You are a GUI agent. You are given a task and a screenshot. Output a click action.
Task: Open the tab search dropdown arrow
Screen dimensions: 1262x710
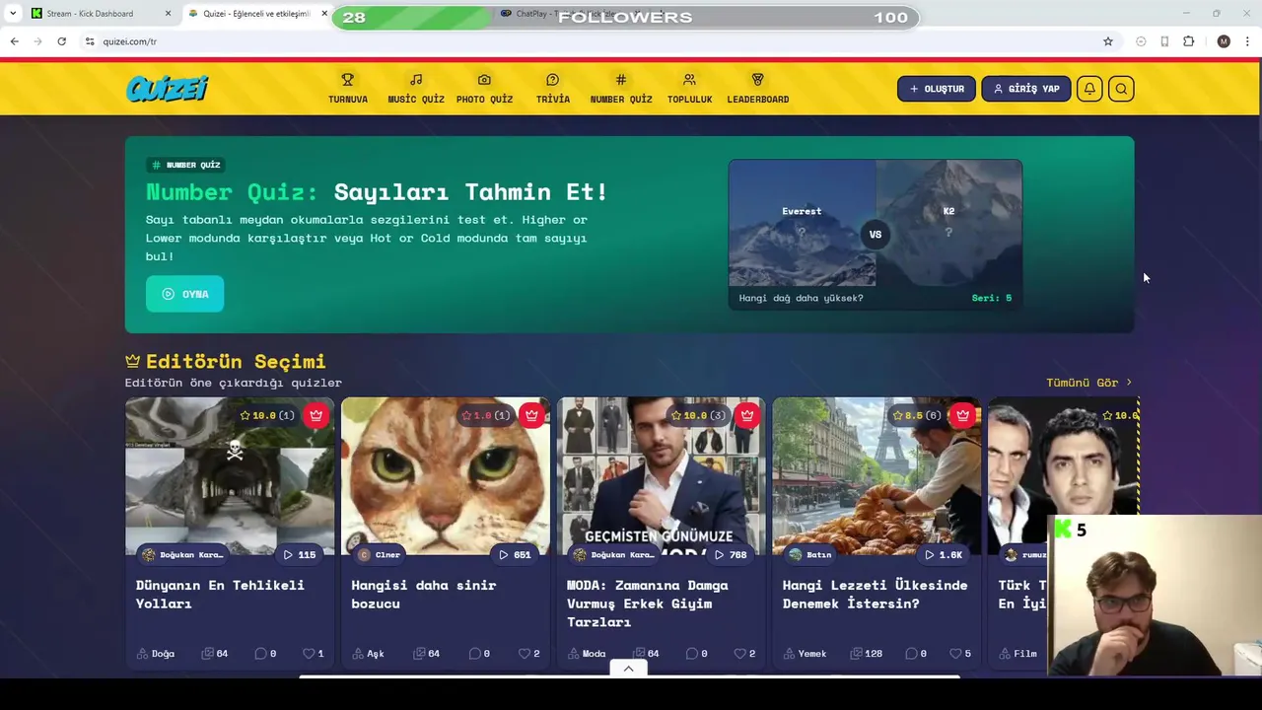point(13,14)
